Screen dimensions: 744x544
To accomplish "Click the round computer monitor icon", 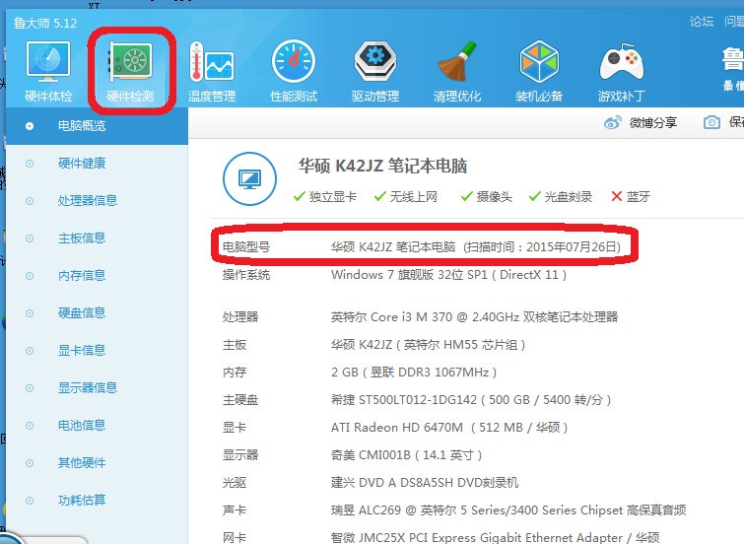I will point(249,178).
